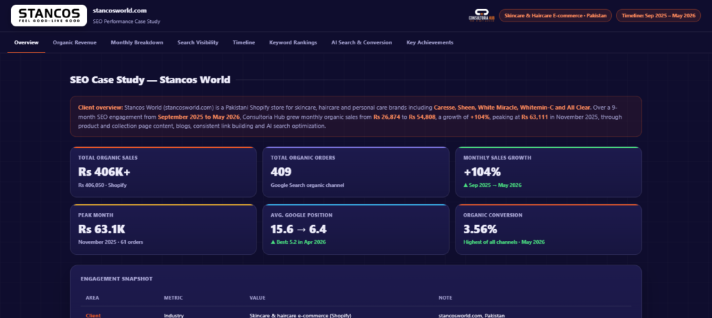Switch to AI Search & Conversion tab
The image size is (712, 318).
pos(362,42)
